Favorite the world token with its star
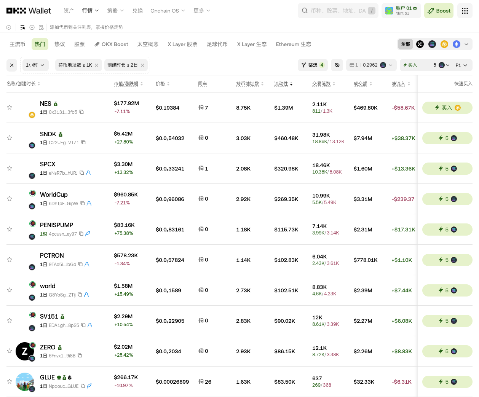This screenshot has height=397, width=479. (x=10, y=290)
